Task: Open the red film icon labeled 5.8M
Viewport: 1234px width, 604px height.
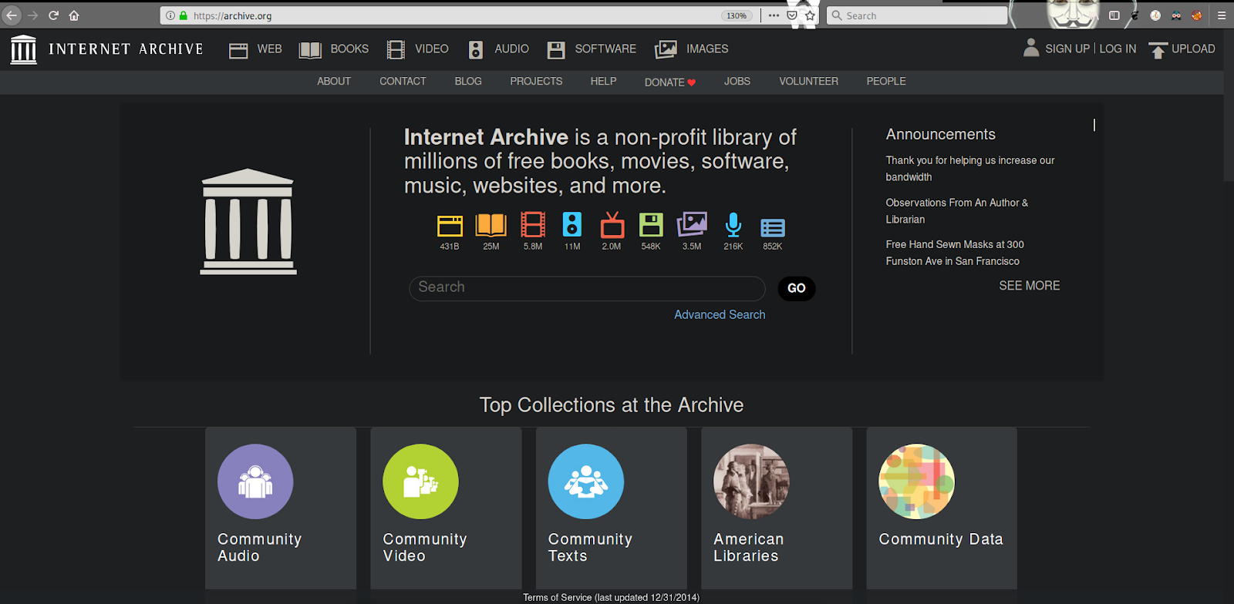Action: [533, 225]
